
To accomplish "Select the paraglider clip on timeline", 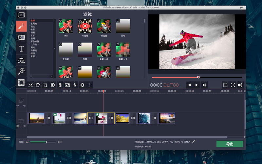I will pyautogui.click(x=59, y=118).
